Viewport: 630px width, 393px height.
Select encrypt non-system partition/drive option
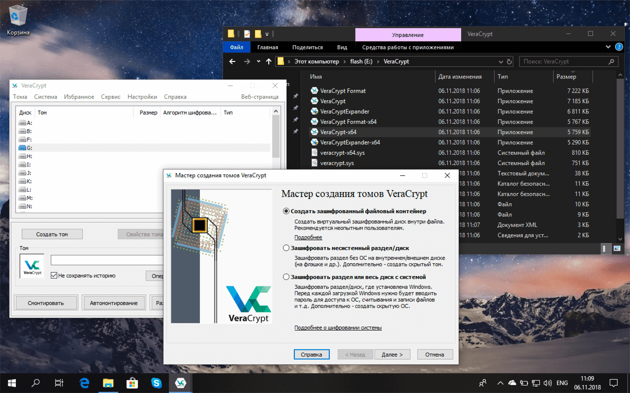point(286,248)
